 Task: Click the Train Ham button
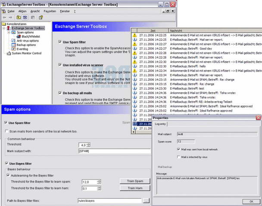tap(135, 188)
